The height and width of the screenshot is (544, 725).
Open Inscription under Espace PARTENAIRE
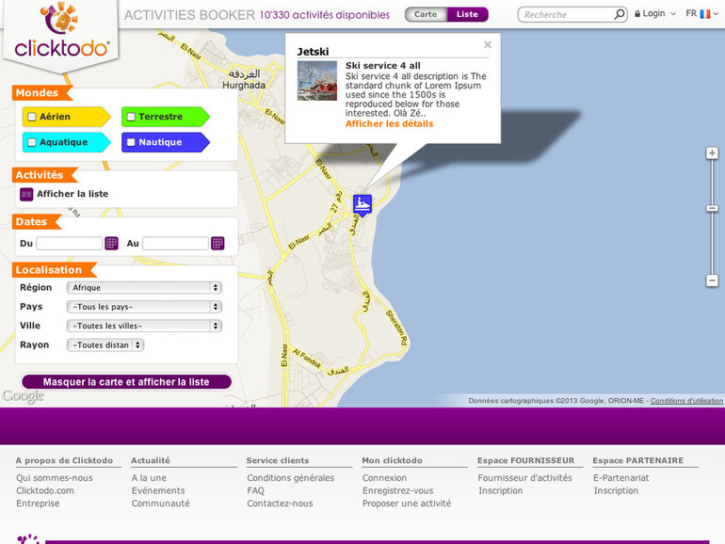point(616,491)
